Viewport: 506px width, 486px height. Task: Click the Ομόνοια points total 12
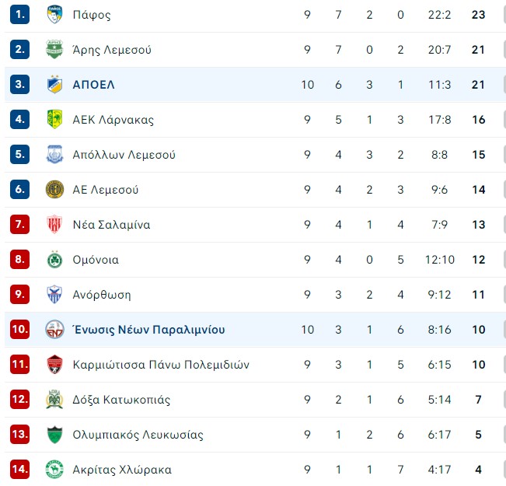[478, 260]
